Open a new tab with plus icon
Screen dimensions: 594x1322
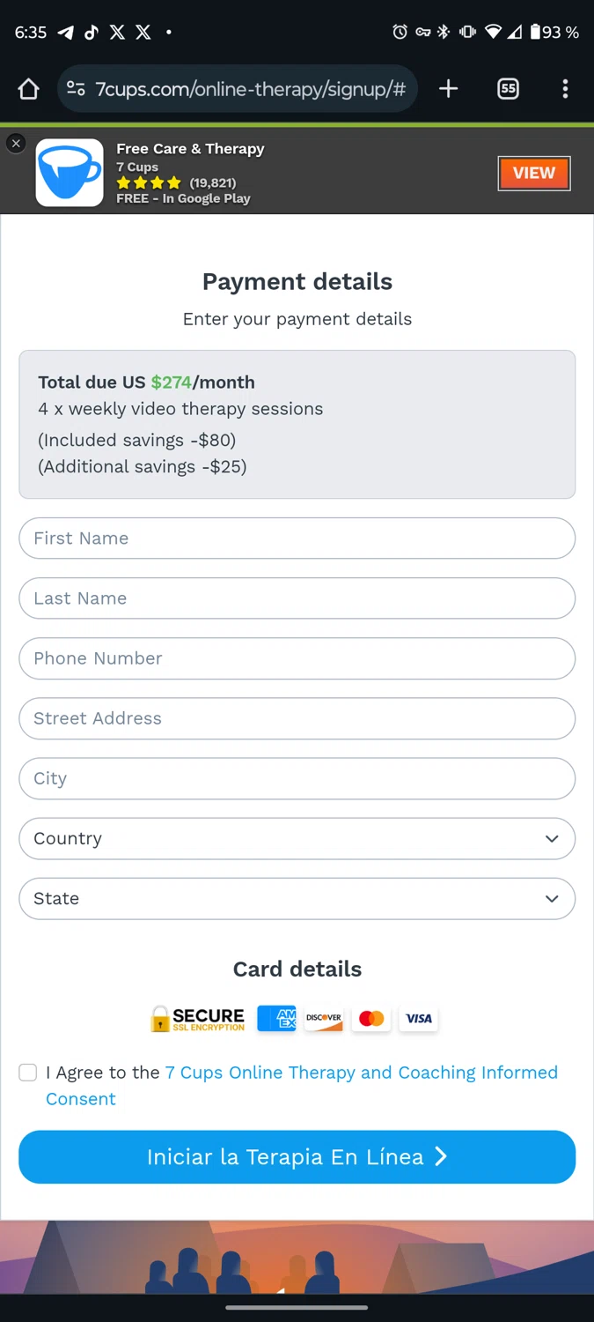click(449, 89)
